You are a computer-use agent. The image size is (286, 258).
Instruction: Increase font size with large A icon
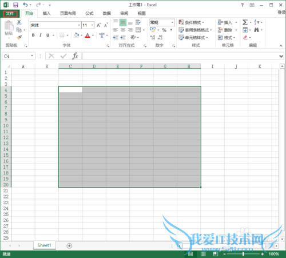pyautogui.click(x=98, y=25)
